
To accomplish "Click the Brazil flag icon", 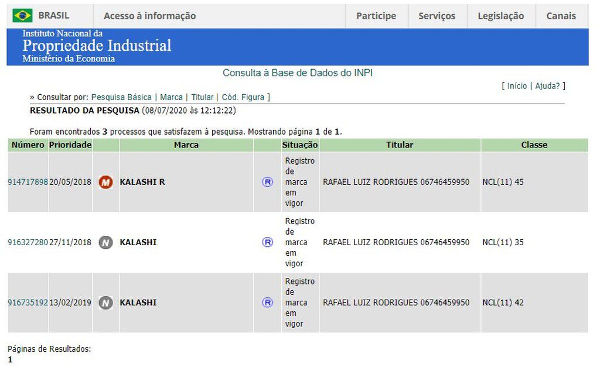I will [22, 16].
